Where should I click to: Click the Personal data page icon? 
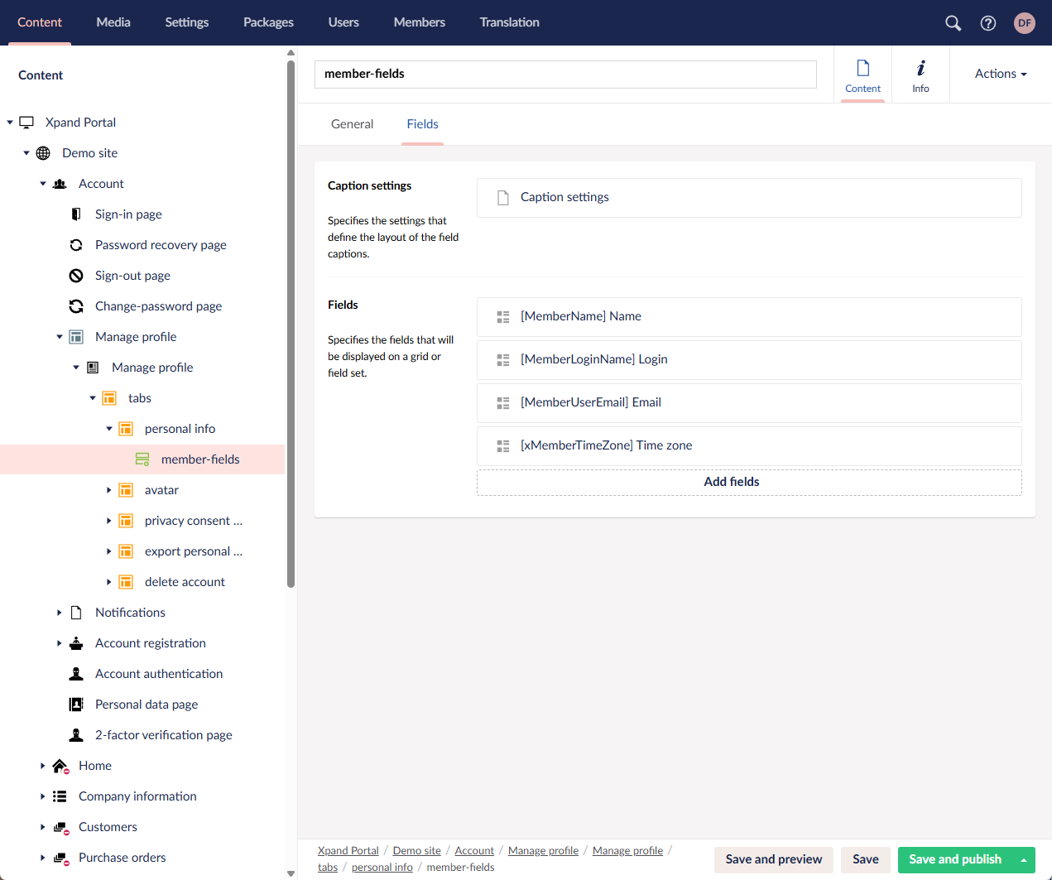76,704
